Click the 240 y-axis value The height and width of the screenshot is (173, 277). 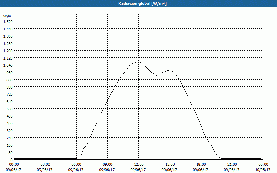[x=10, y=138]
